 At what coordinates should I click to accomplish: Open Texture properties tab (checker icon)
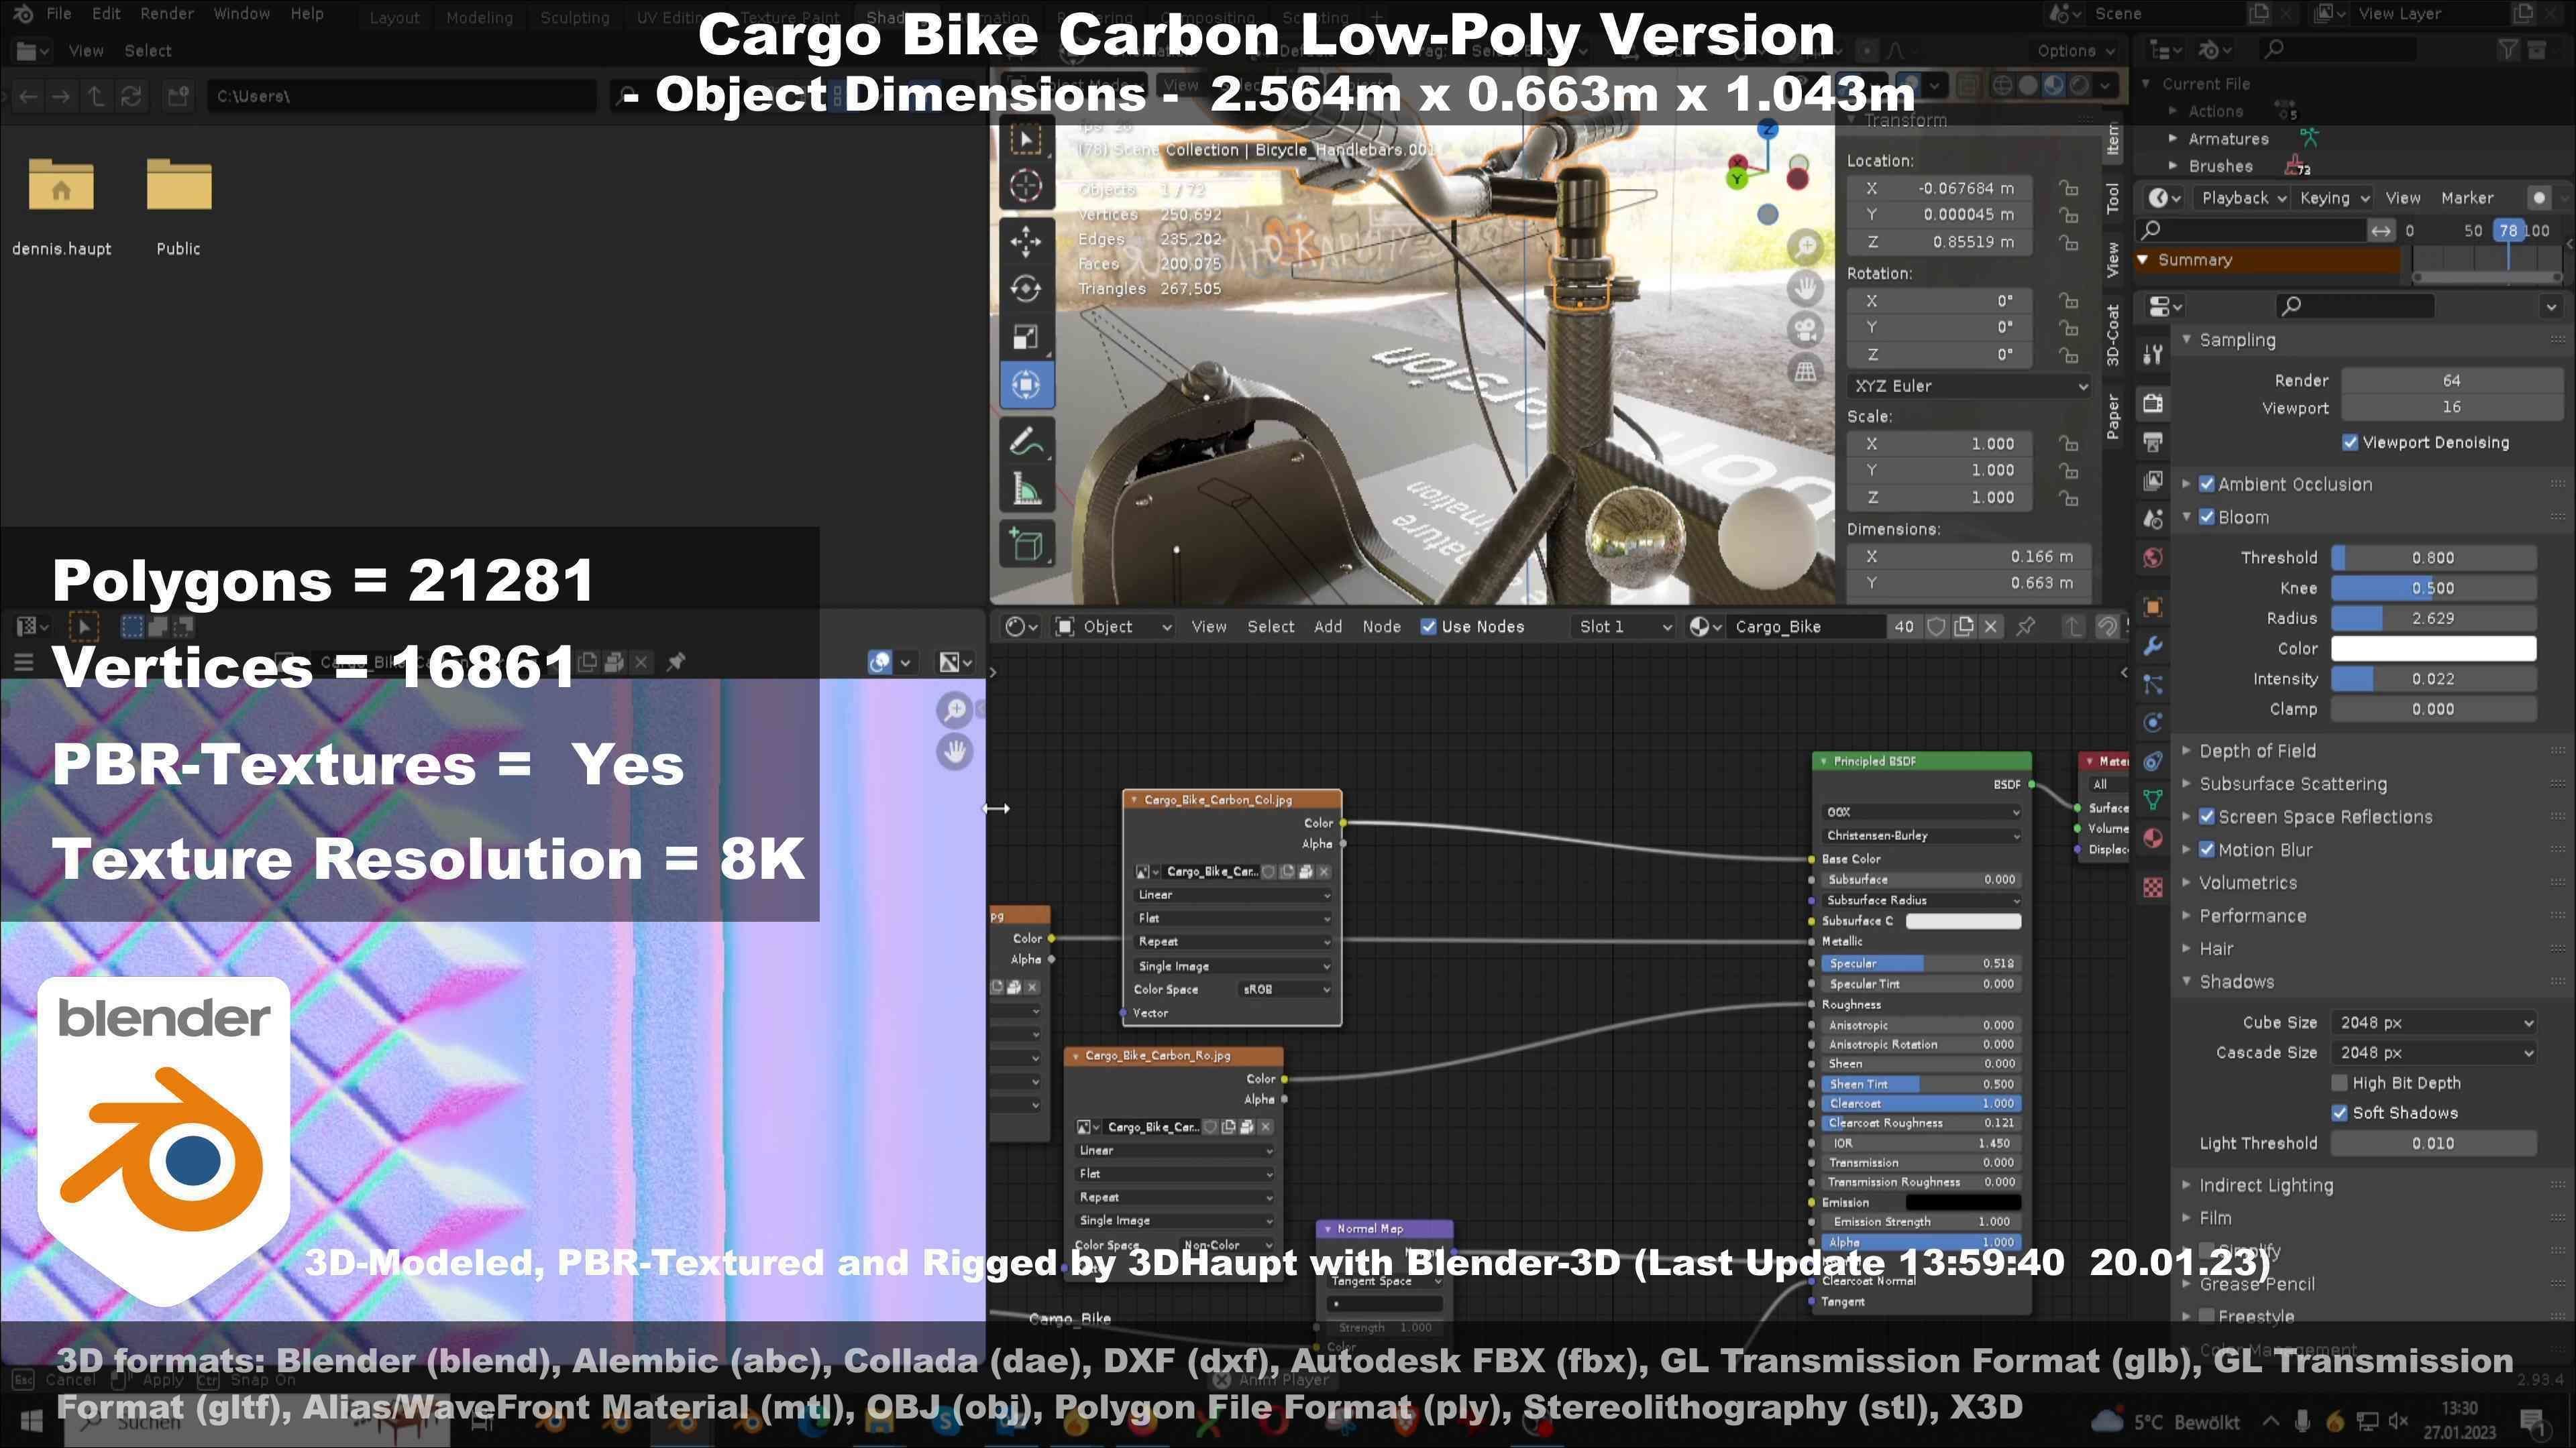(x=2153, y=886)
